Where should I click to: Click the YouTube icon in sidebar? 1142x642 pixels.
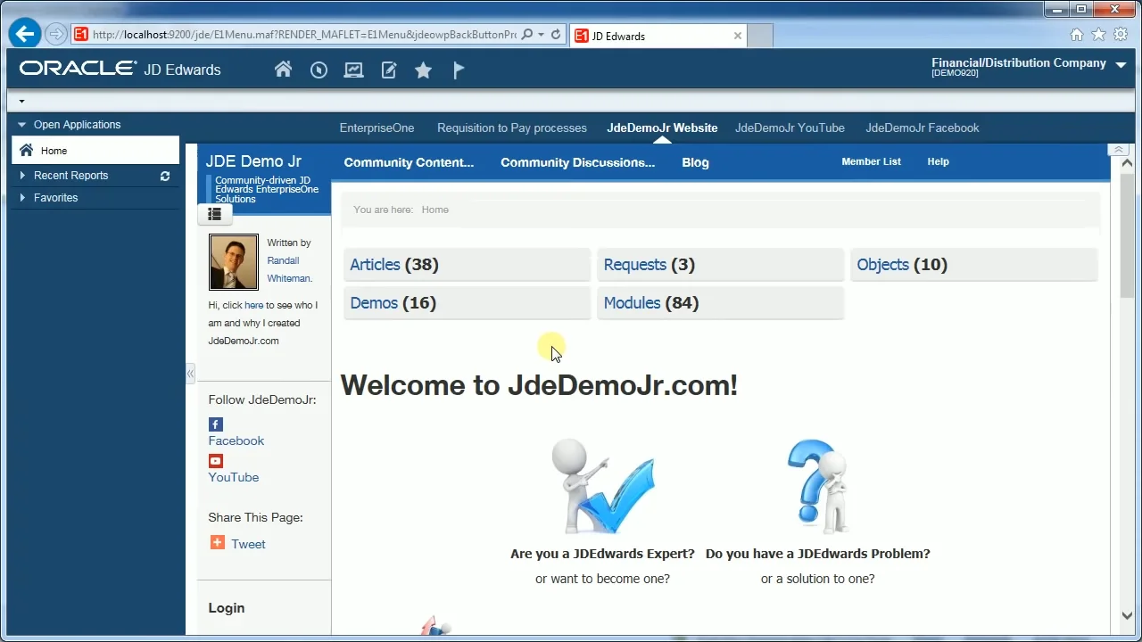point(216,461)
